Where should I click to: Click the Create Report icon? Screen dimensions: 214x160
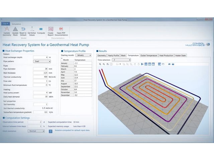click(51, 29)
